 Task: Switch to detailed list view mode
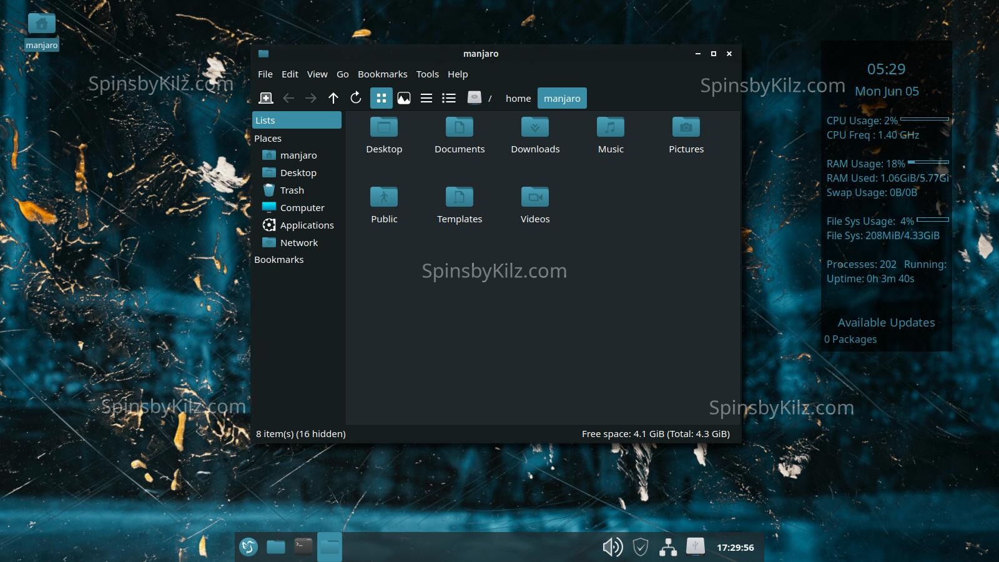449,98
